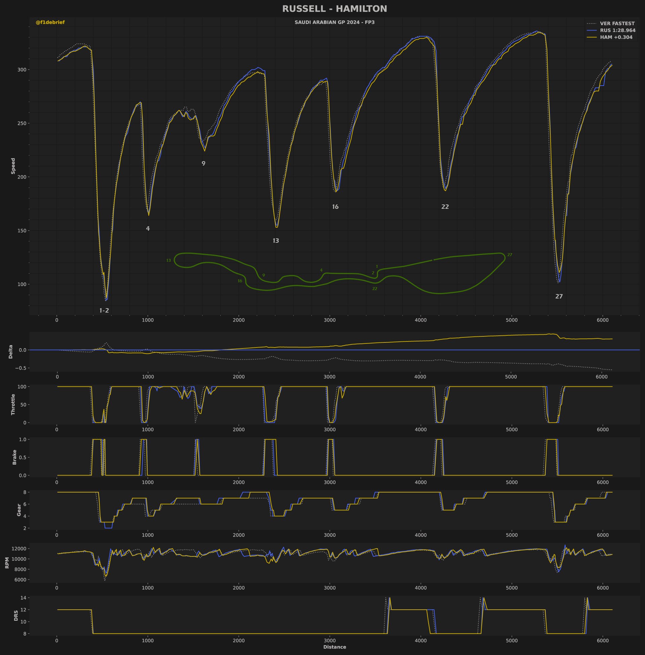Click the corner 4 label on speed chart
The width and height of the screenshot is (645, 655).
148,229
